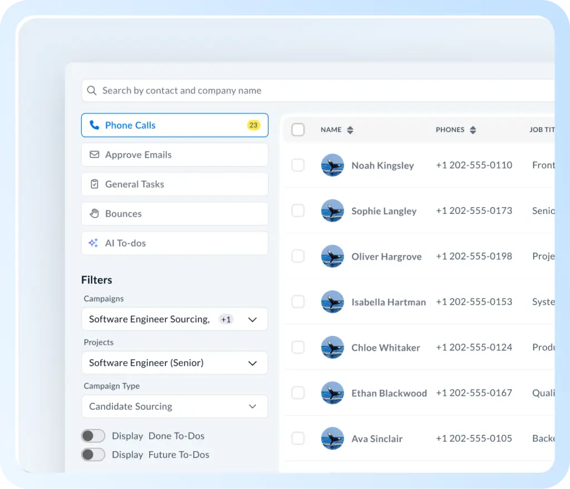
Task: Open Software Engineer Sourcing campaigns selector
Action: [175, 319]
